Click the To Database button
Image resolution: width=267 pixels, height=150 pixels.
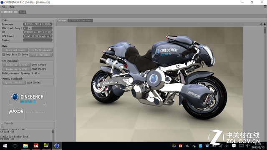tap(41, 55)
